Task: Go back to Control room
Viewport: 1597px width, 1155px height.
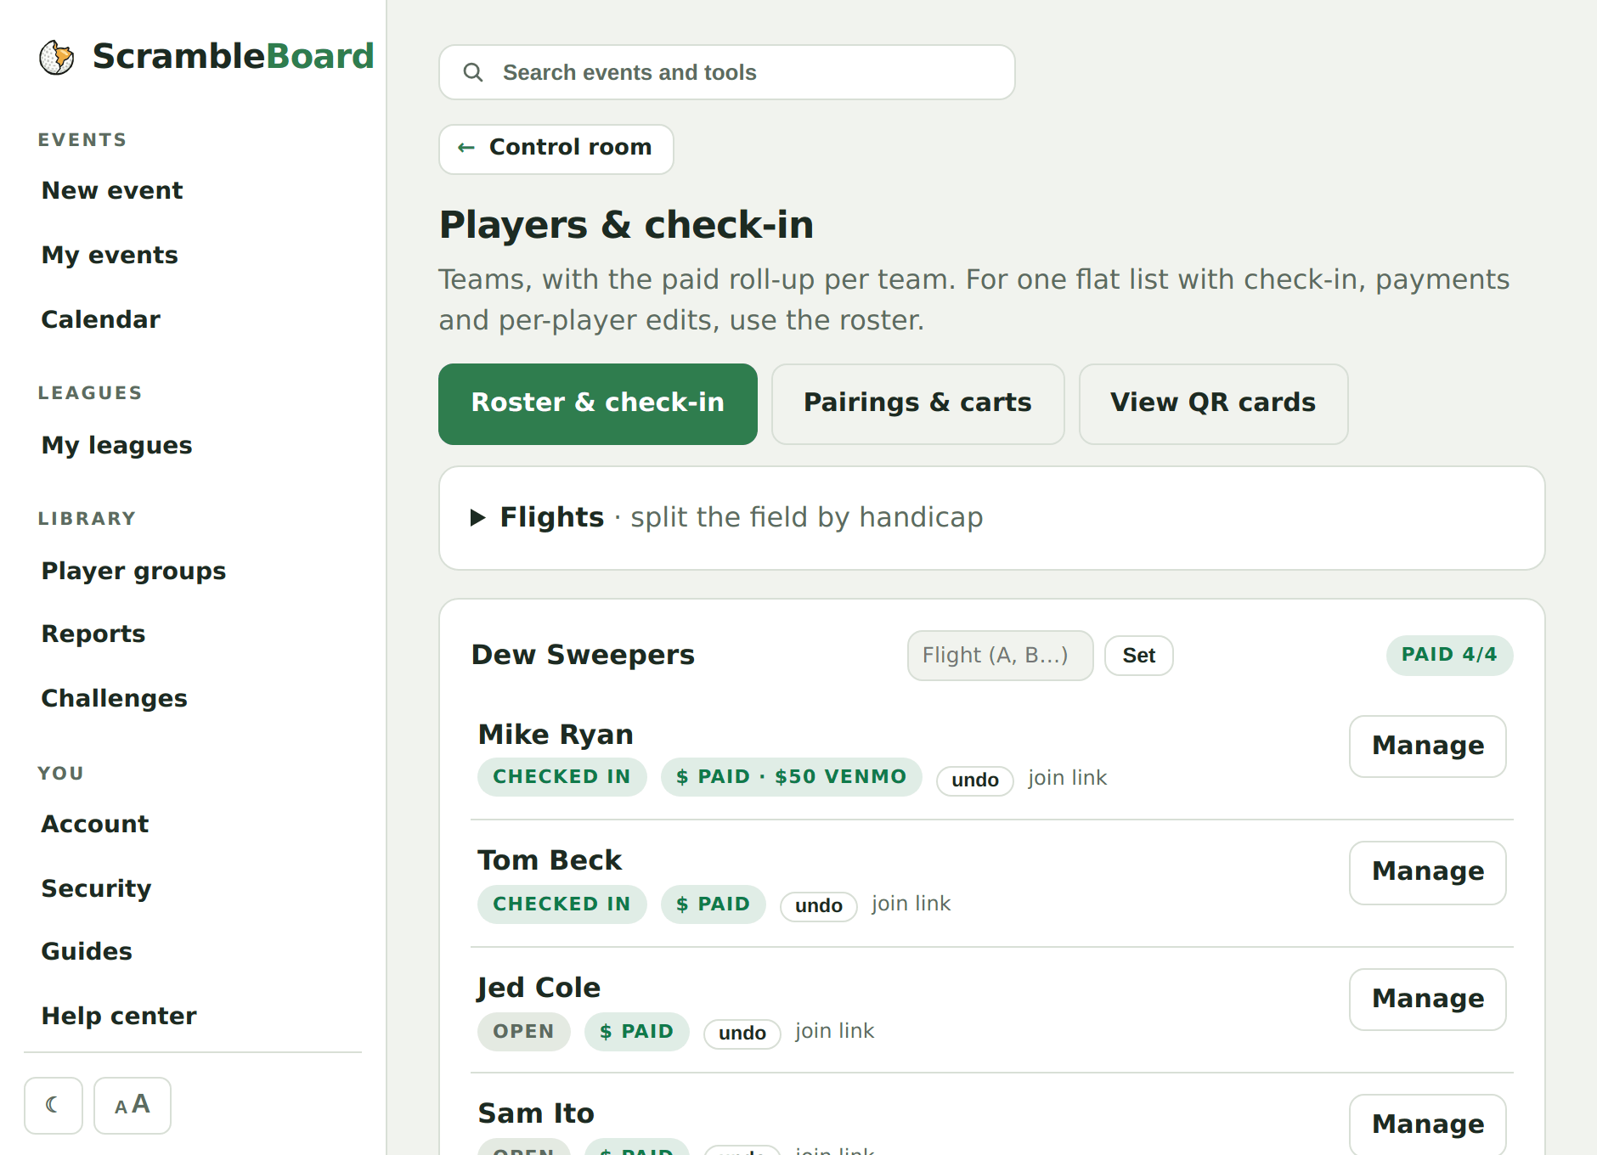Action: click(556, 149)
